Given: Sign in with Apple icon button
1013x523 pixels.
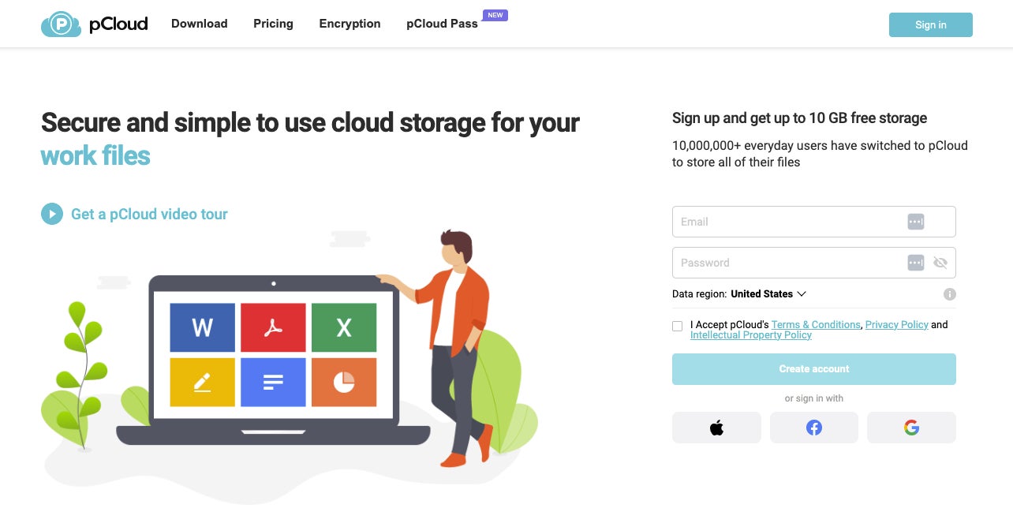Looking at the screenshot, I should click(x=716, y=428).
